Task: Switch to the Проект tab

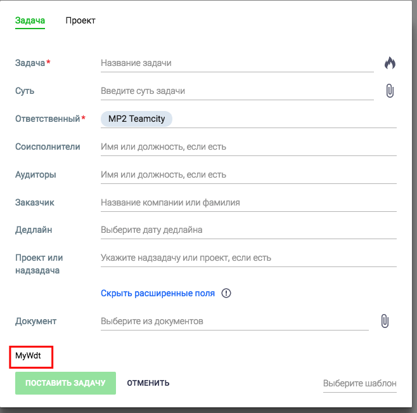Action: (x=80, y=20)
